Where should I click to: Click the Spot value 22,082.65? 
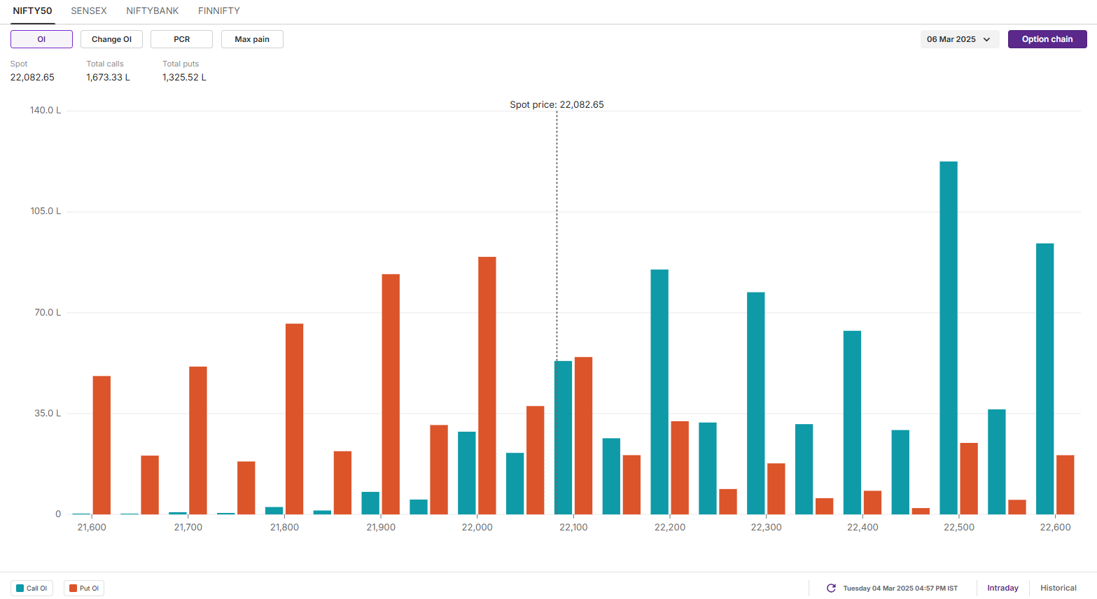32,78
